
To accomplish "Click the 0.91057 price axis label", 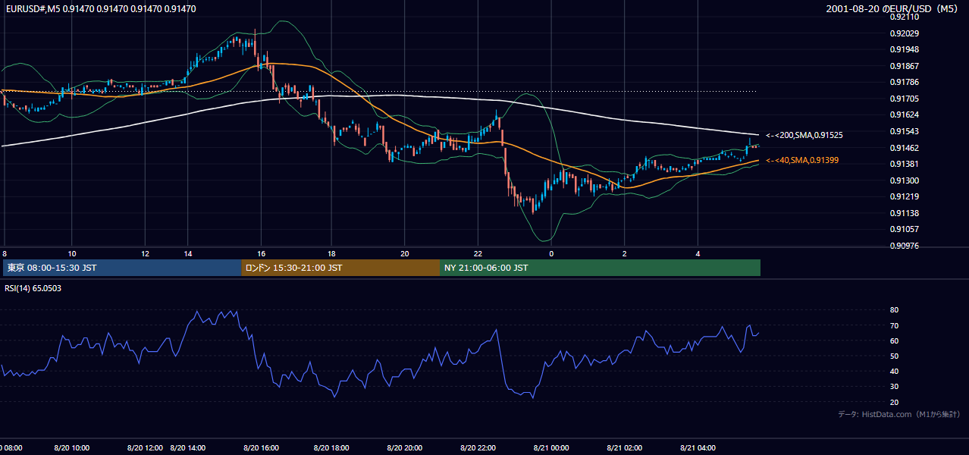I will tap(905, 229).
